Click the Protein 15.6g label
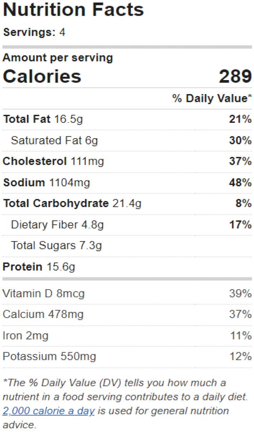 pyautogui.click(x=39, y=267)
